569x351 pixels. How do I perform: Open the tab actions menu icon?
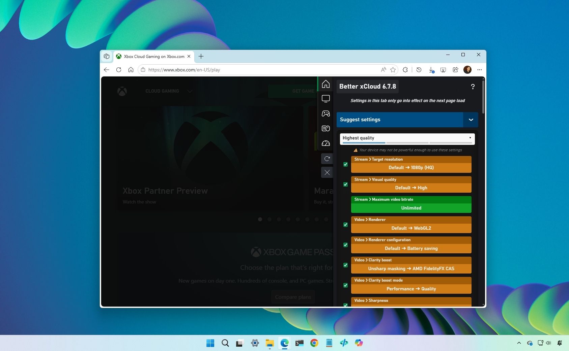(x=107, y=56)
